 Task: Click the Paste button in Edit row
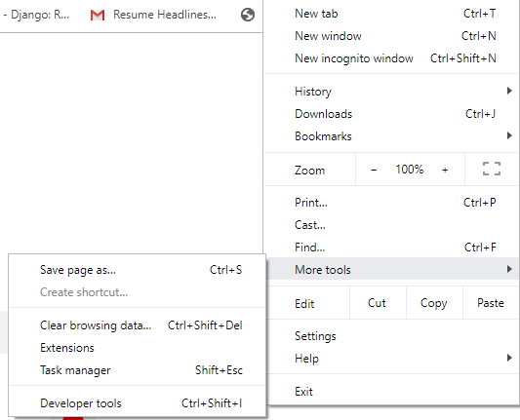(491, 303)
